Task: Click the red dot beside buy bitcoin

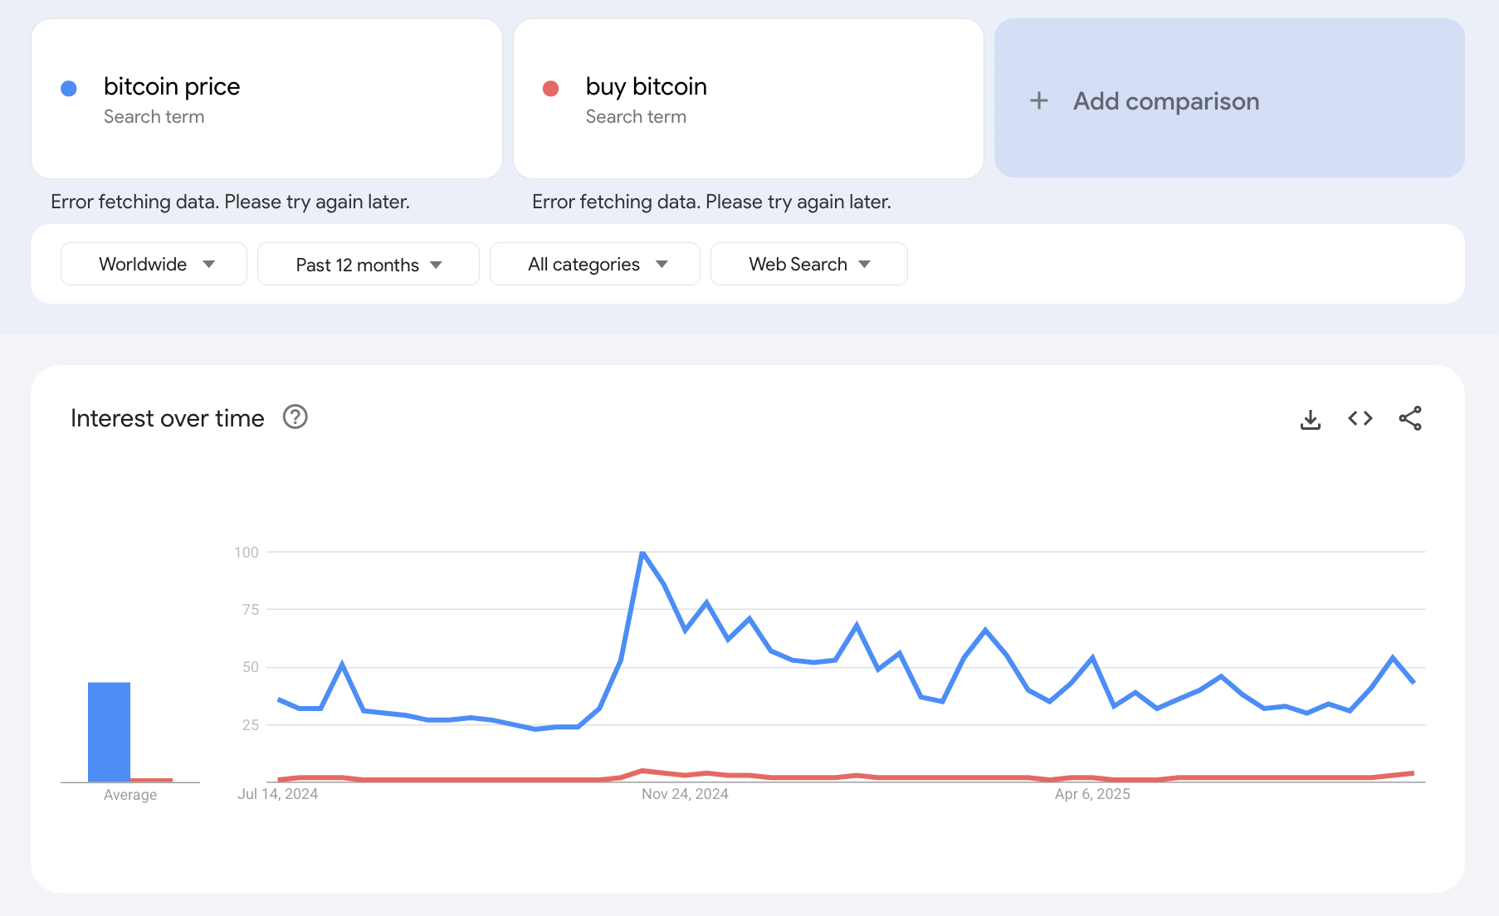Action: [550, 89]
